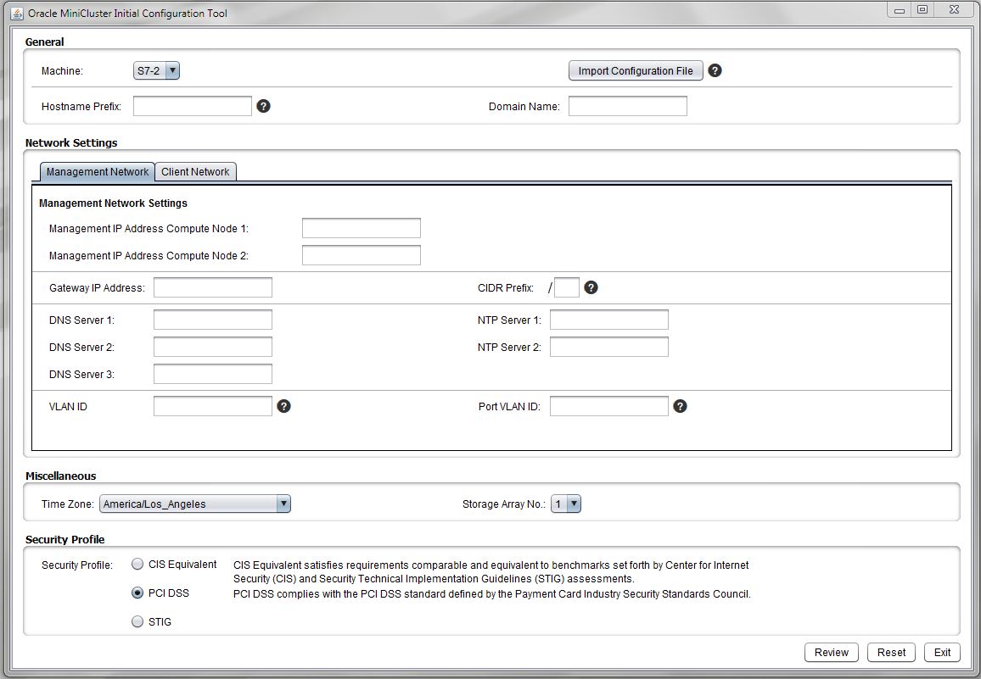
Task: Maximize the MiniCluster configuration window
Action: coord(922,9)
